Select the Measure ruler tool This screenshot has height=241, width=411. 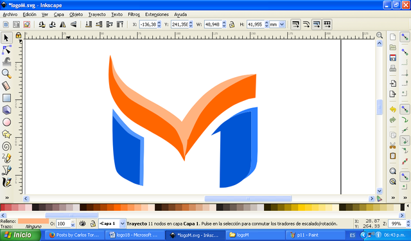tap(6, 86)
